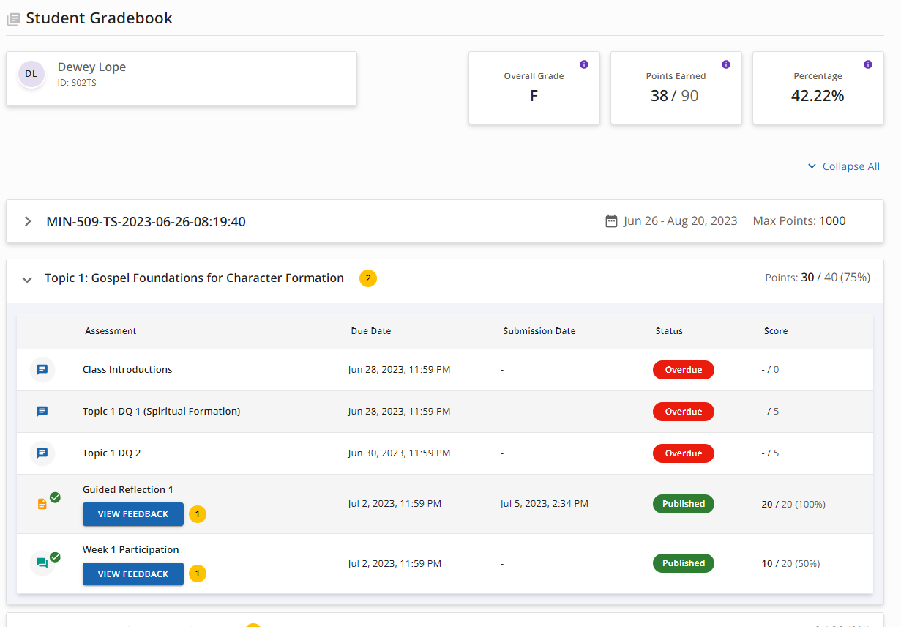Click the Overdue status for Class Introductions
This screenshot has height=627, width=901.
(683, 370)
